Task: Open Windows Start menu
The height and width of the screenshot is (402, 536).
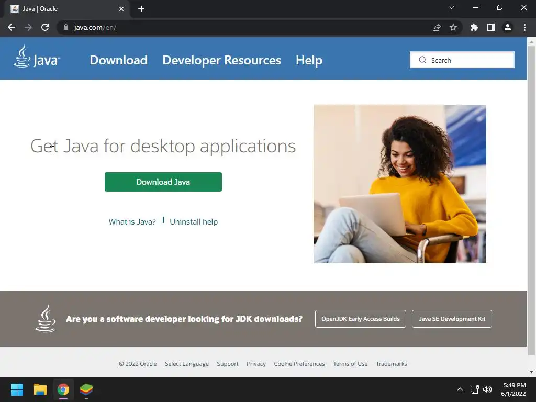Action: (17, 389)
